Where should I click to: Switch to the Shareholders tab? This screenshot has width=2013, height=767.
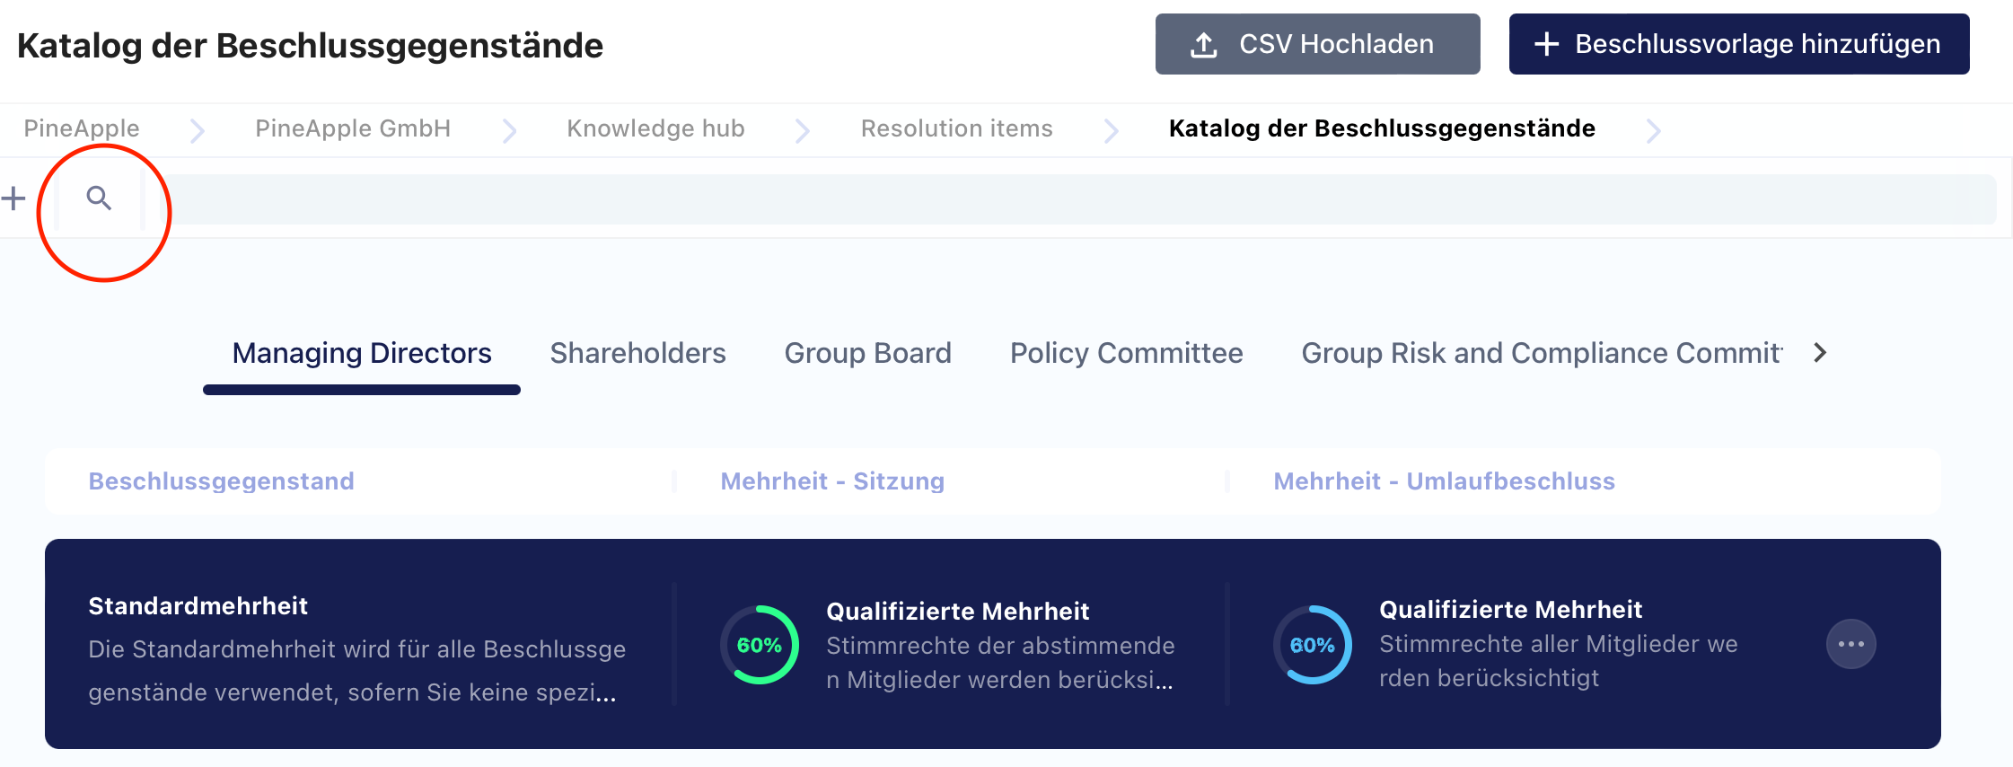(637, 353)
